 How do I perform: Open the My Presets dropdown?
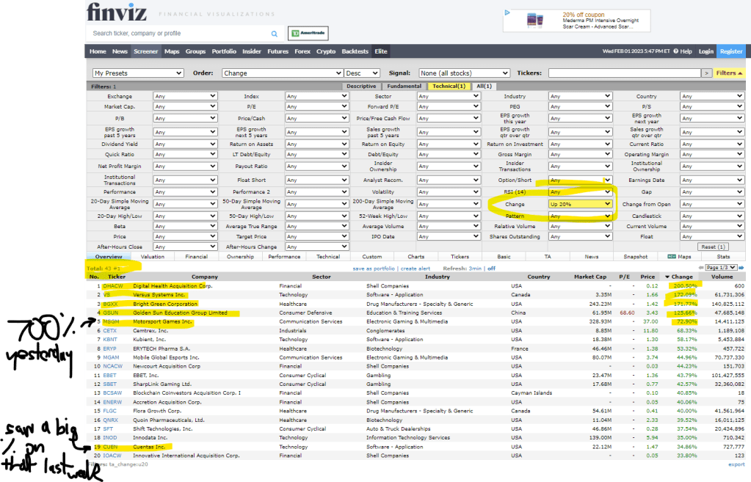coord(137,73)
